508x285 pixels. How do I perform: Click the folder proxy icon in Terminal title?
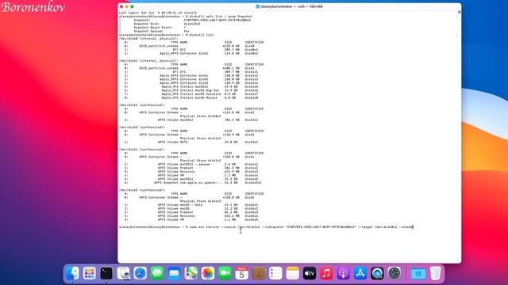(x=258, y=6)
